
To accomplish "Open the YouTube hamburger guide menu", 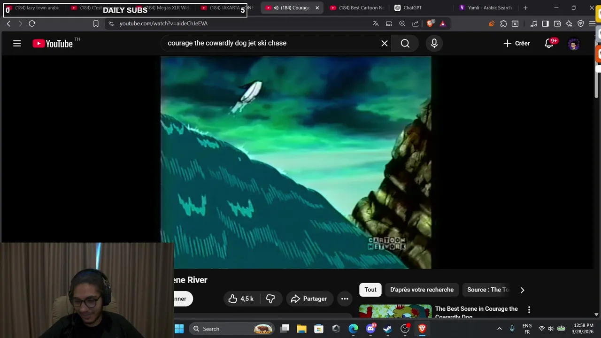I will (17, 44).
